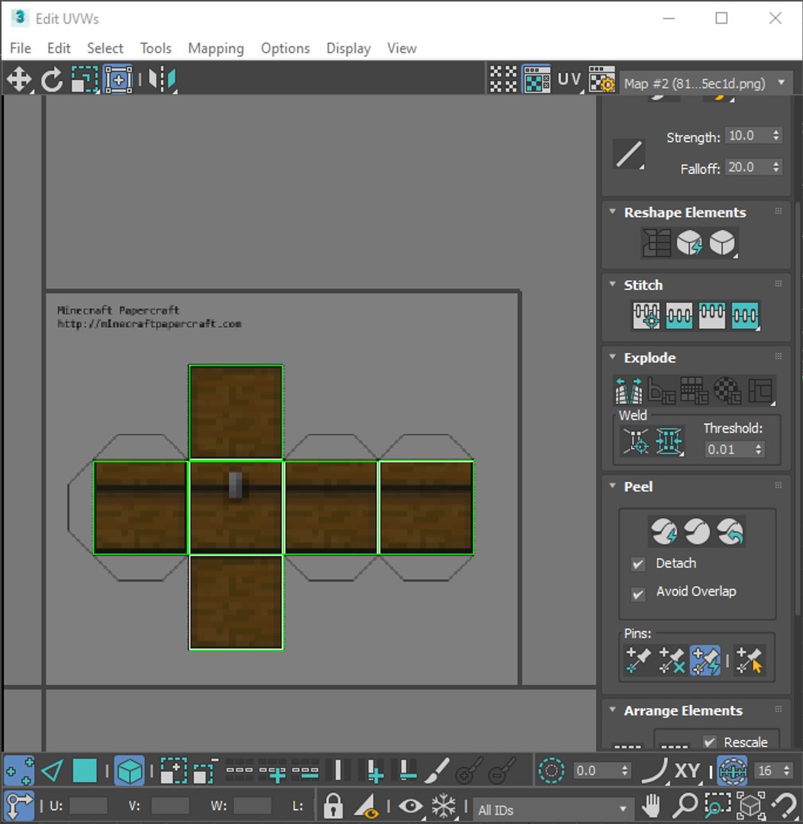Click Straighten Selection in Reshape Elements
Screen dimensions: 803x824
(656, 243)
